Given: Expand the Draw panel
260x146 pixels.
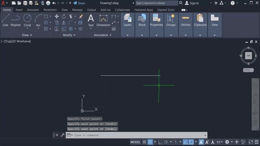Looking at the screenshot, I should pos(27,35).
